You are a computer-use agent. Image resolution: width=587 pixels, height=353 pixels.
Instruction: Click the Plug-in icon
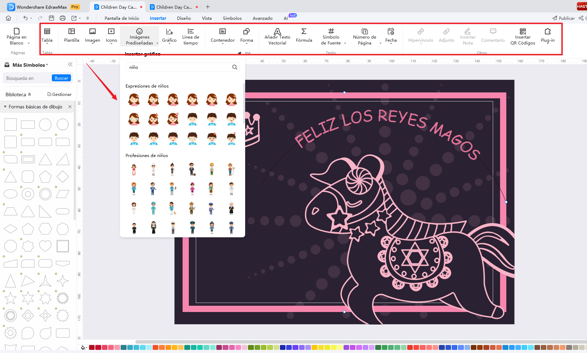point(547,36)
